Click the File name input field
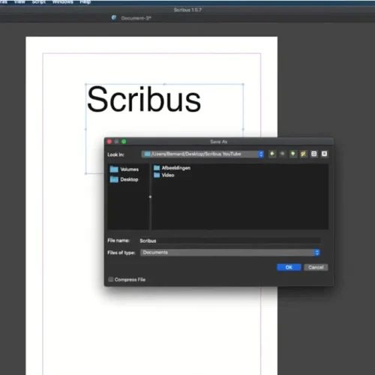The image size is (375, 375). 230,241
